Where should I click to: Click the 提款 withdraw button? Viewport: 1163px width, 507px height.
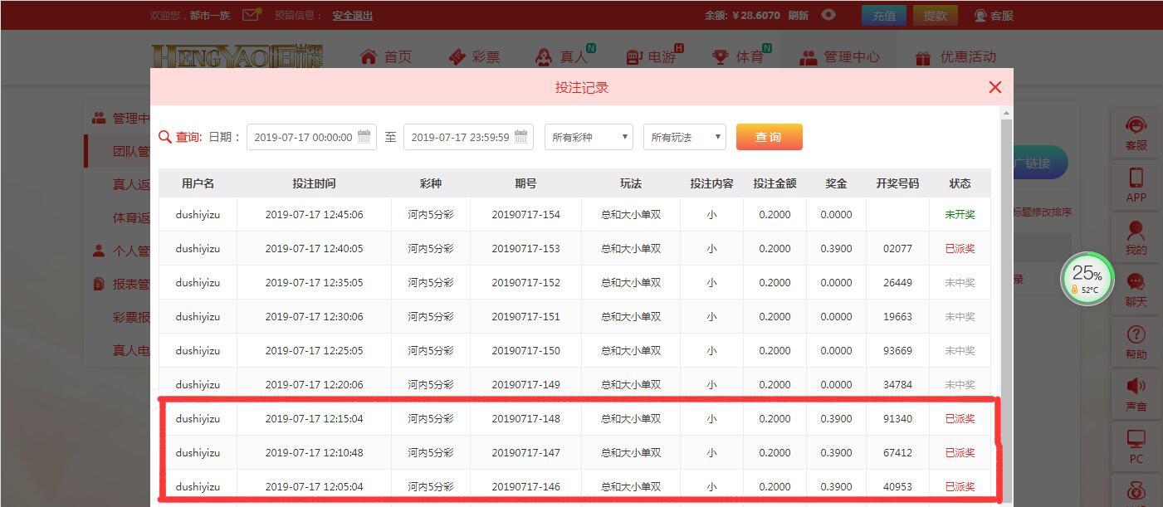point(936,15)
